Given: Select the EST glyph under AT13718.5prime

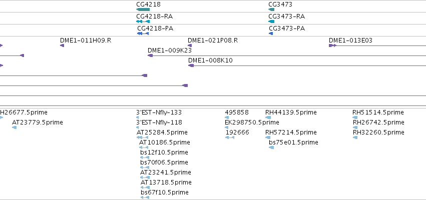Looking at the screenshot, I should pos(145,187).
